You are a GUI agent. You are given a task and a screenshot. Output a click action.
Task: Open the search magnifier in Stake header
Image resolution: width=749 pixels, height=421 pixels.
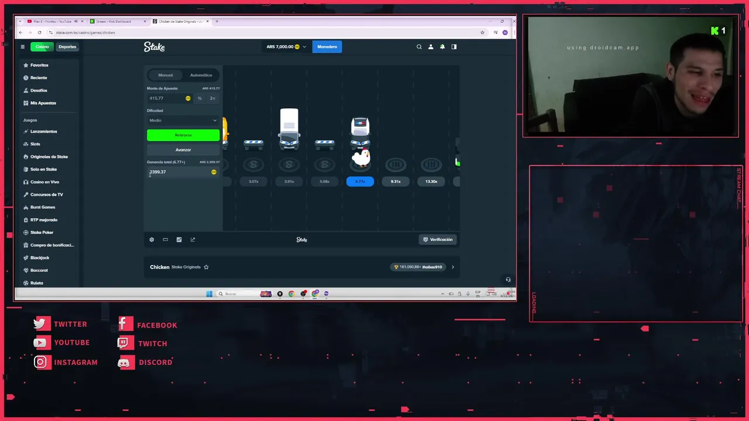click(x=419, y=47)
